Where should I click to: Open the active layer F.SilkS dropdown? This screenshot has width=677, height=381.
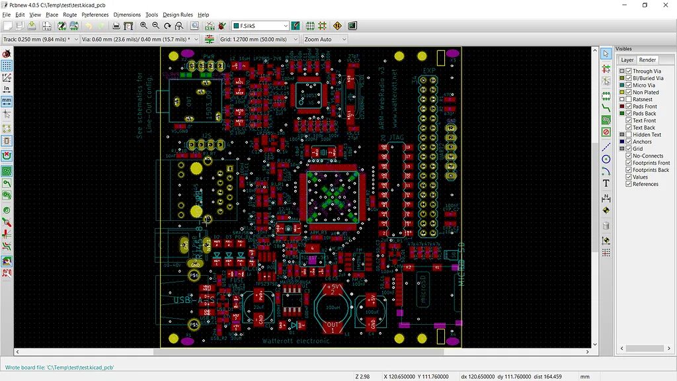(x=260, y=26)
